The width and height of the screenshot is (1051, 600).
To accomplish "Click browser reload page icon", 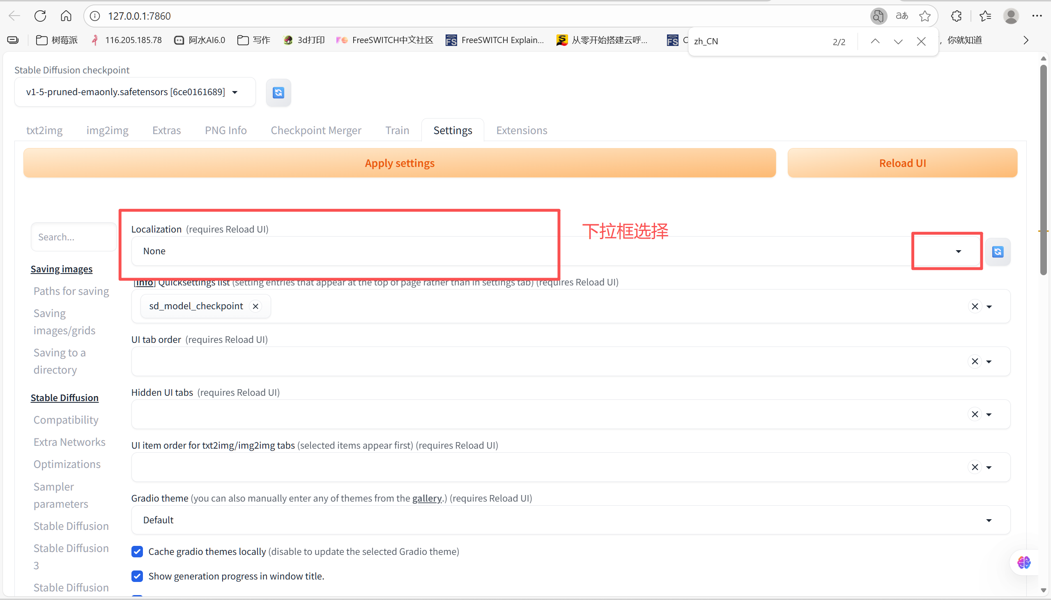I will [x=40, y=16].
